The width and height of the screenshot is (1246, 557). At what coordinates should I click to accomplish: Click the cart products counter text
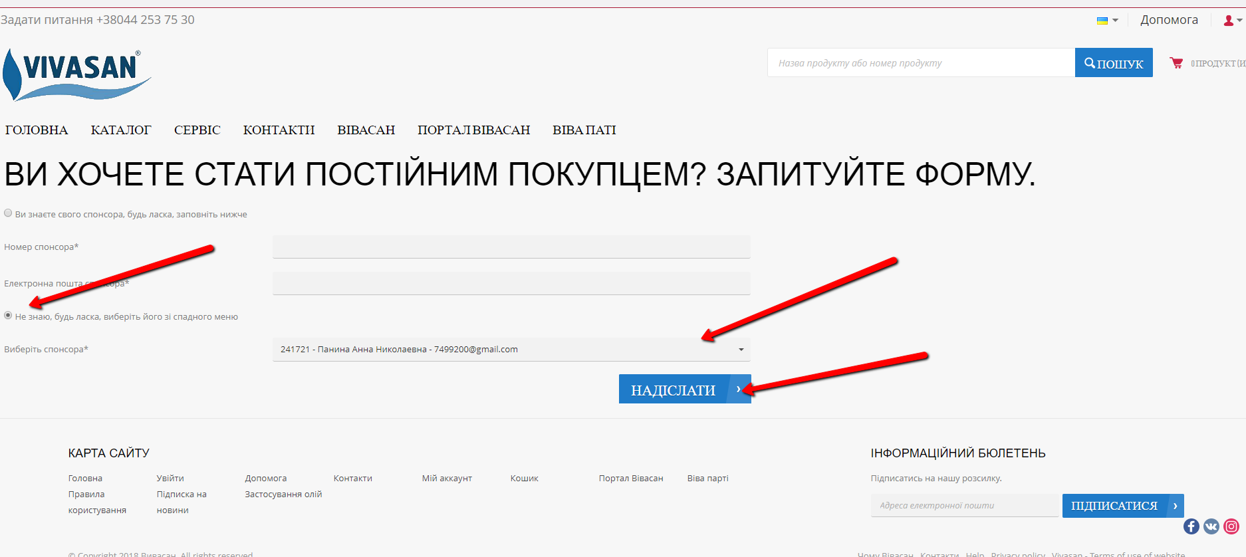coord(1217,64)
